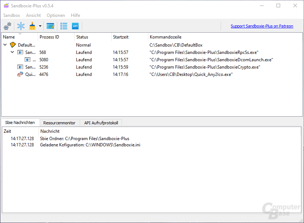Open the Sandbox menu
Viewport: 304px width, 223px height.
tap(12, 15)
